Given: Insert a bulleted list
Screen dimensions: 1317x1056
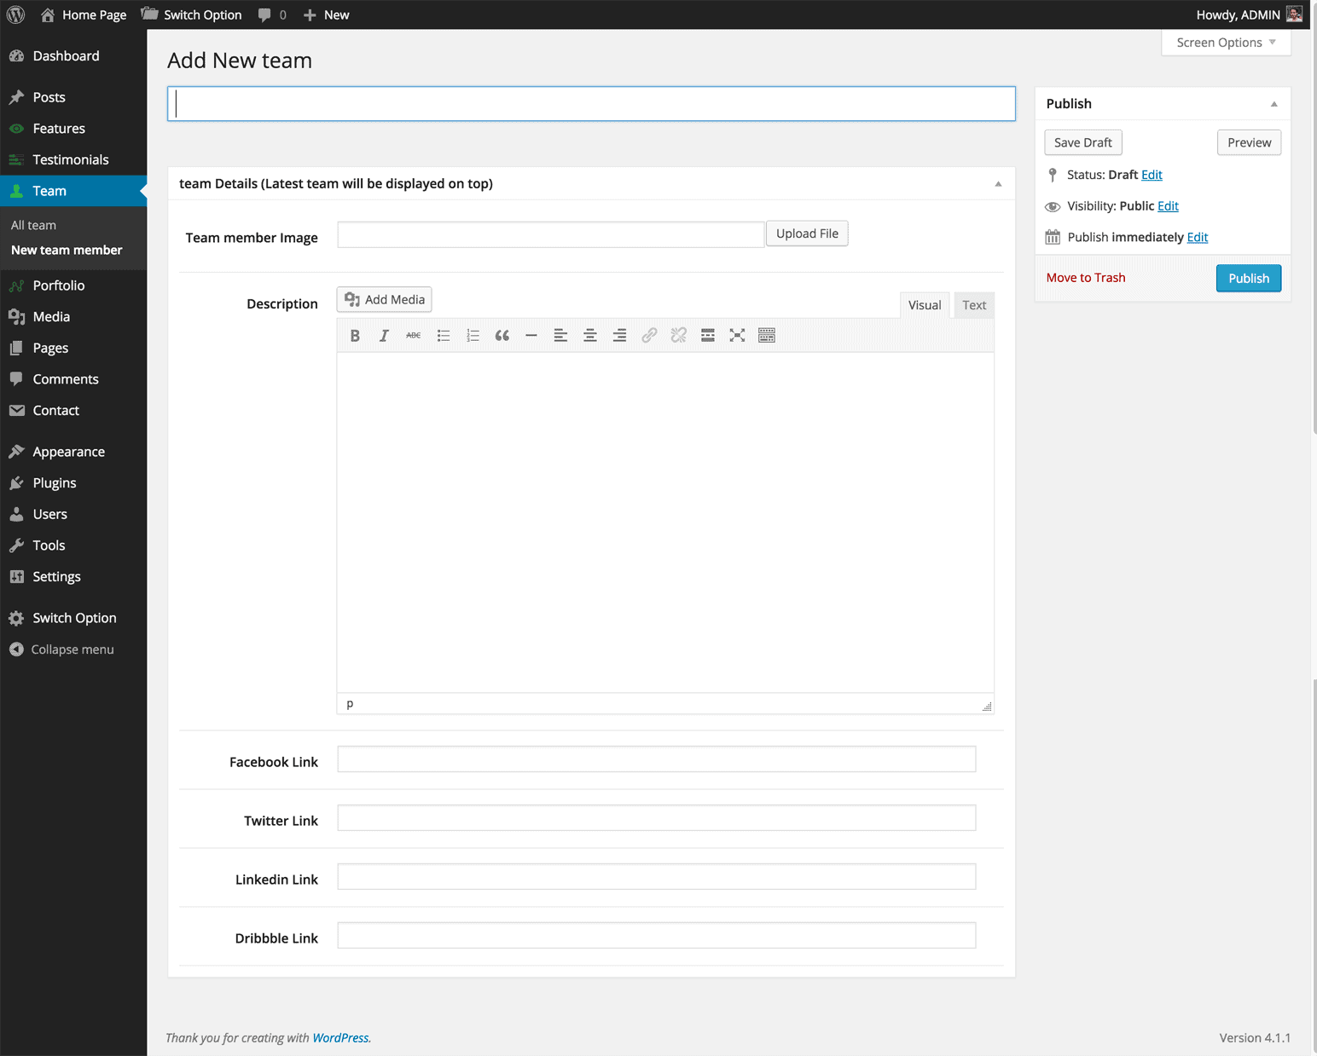Looking at the screenshot, I should click(444, 336).
